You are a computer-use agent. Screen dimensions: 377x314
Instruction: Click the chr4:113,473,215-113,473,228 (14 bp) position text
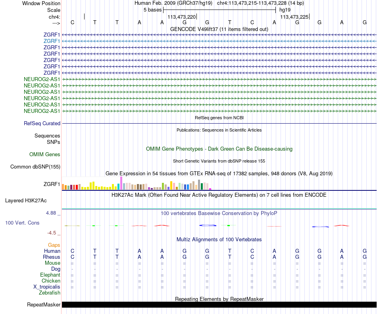(260, 3)
